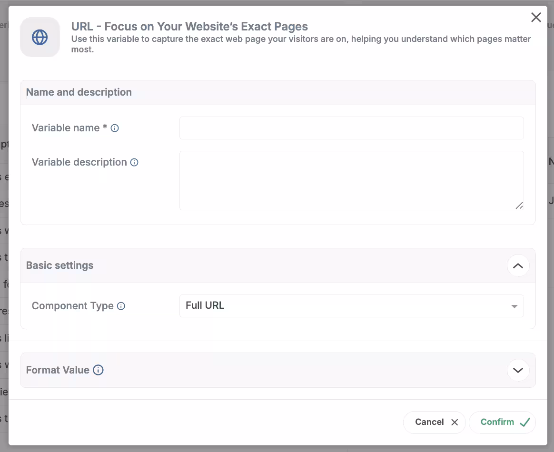Click the Name and description section header
554x452 pixels.
[x=79, y=92]
